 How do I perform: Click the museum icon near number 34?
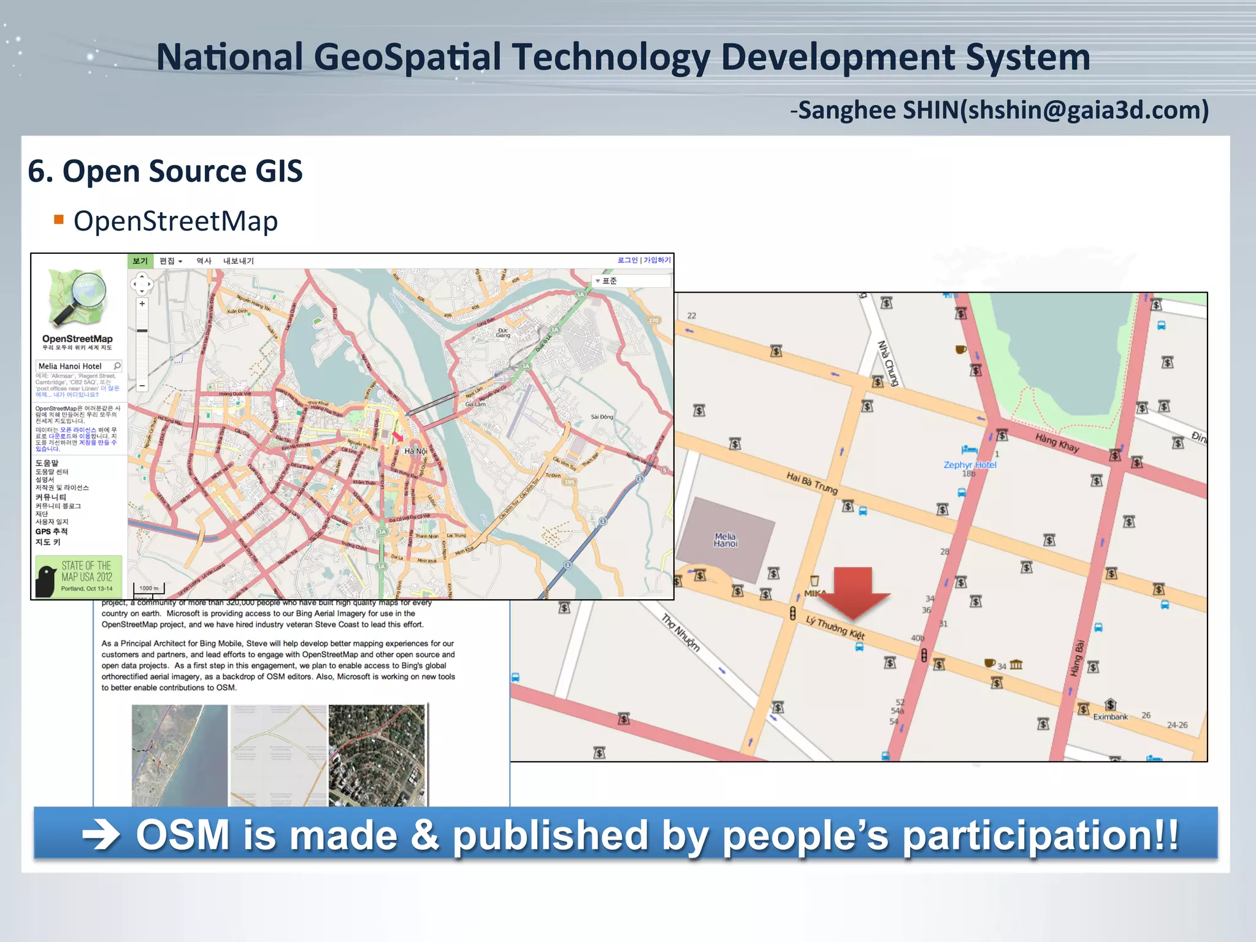coord(1016,665)
